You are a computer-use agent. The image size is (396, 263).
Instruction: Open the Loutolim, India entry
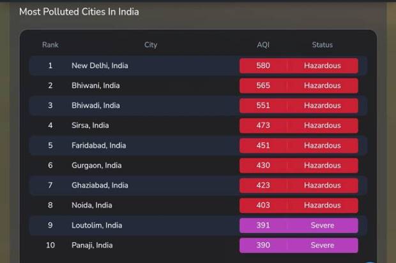tap(96, 225)
